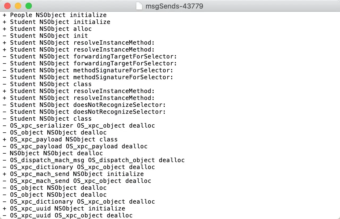Click the first Student resolveInstanceMethod: line
Image resolution: width=340 pixels, height=219 pixels.
pyautogui.click(x=79, y=43)
